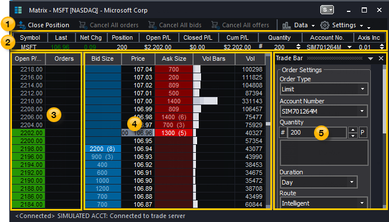The width and height of the screenshot is (389, 222).
Task: Open the Data dropdown menu
Action: click(x=299, y=25)
